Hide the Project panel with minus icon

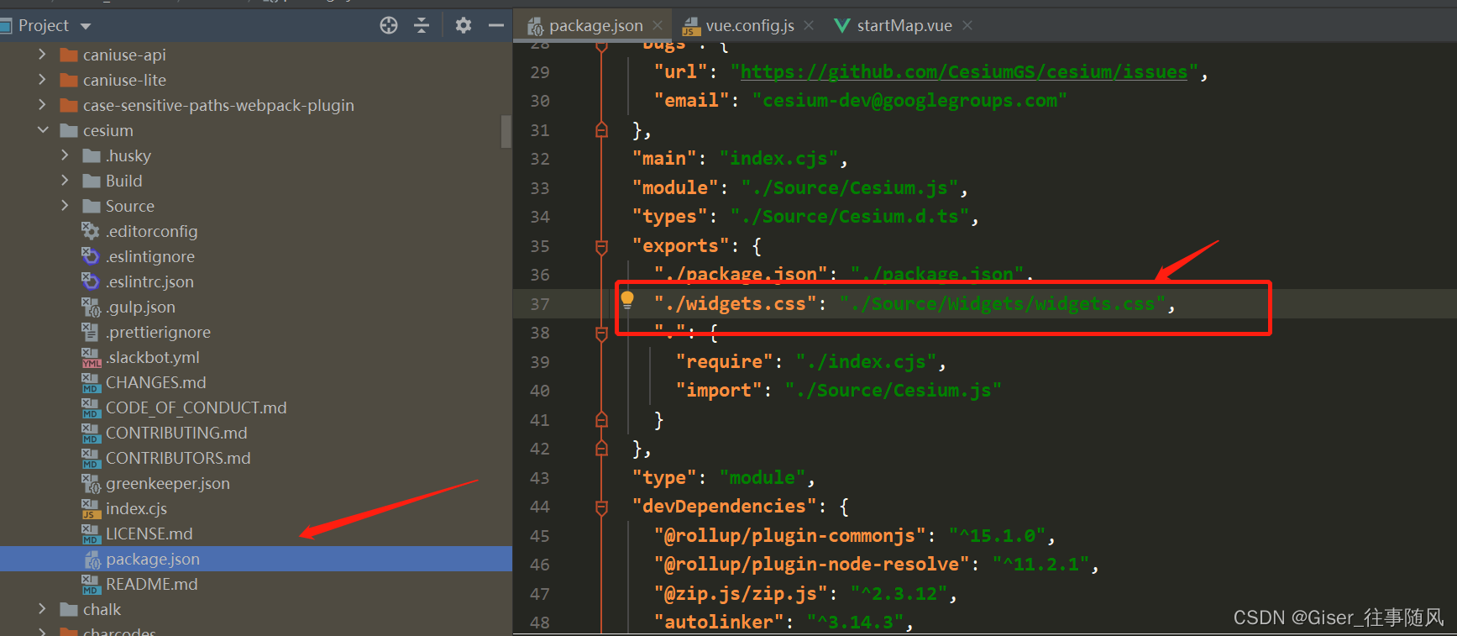pyautogui.click(x=496, y=25)
